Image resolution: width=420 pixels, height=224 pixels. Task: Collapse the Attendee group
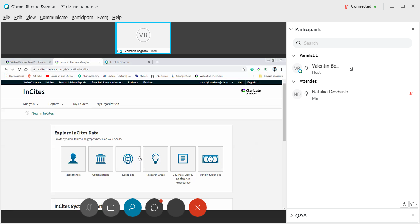click(x=294, y=81)
